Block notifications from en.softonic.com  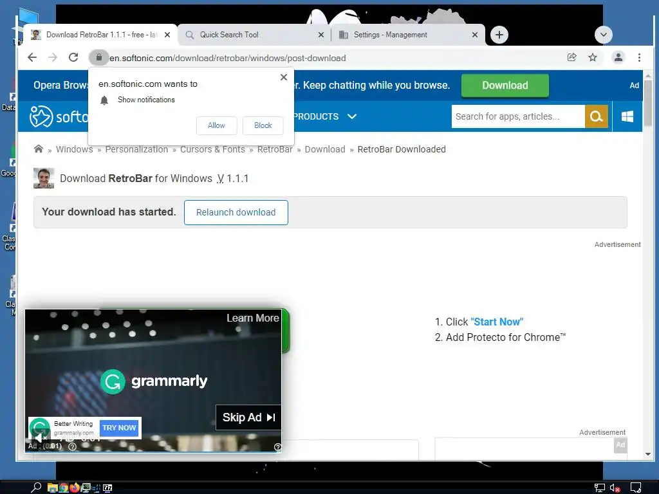(263, 125)
